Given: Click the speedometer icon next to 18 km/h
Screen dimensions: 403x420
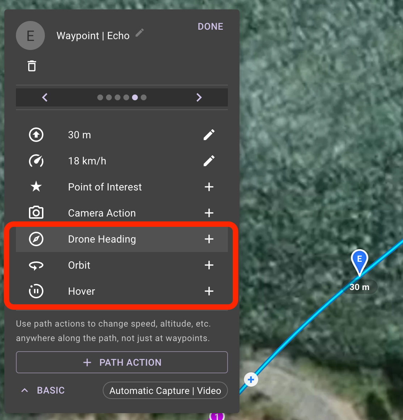Looking at the screenshot, I should [x=36, y=161].
